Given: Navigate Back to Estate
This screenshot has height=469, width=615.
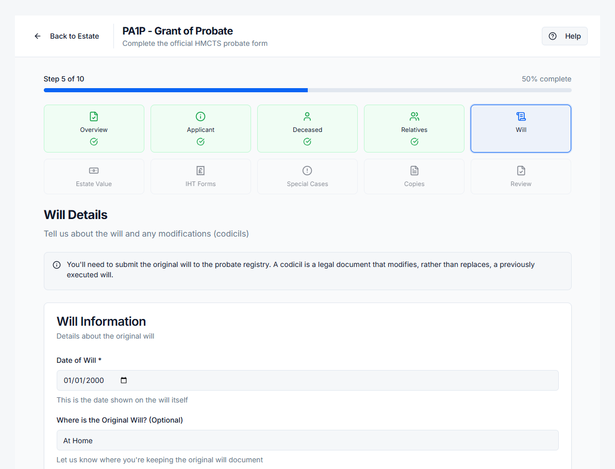Looking at the screenshot, I should pyautogui.click(x=74, y=36).
